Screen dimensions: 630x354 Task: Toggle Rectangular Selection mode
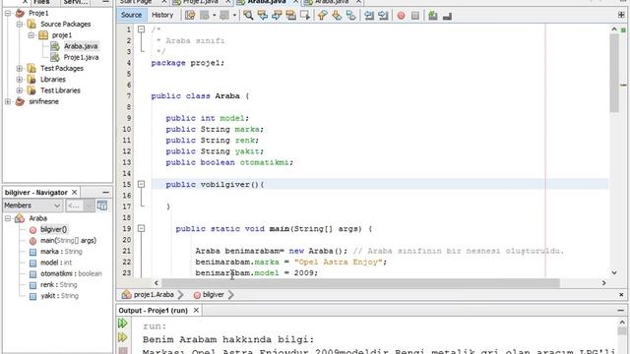tap(305, 16)
